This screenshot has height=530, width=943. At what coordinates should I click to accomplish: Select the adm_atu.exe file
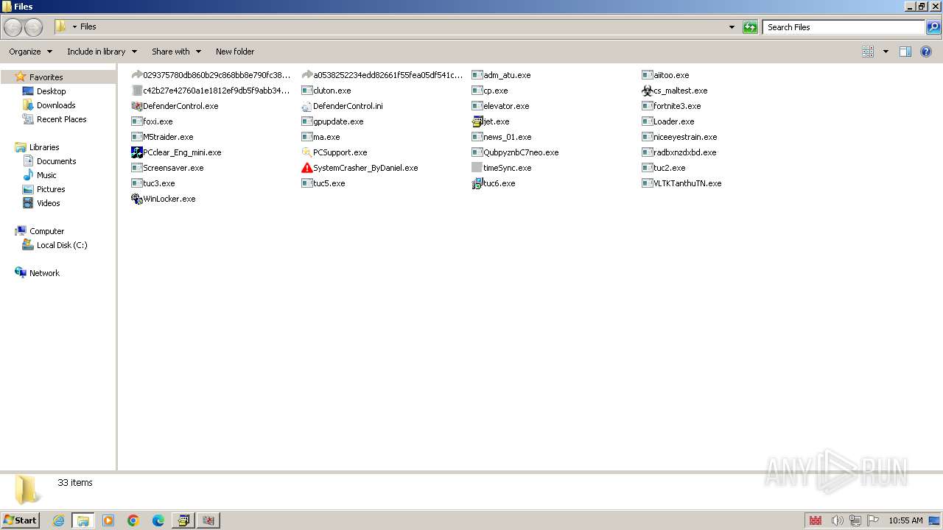[501, 75]
